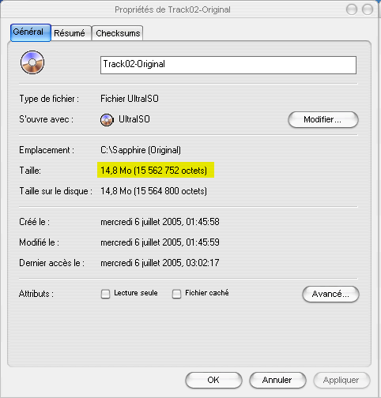
Task: Enable the Lecture seule checkbox
Action: [x=105, y=294]
